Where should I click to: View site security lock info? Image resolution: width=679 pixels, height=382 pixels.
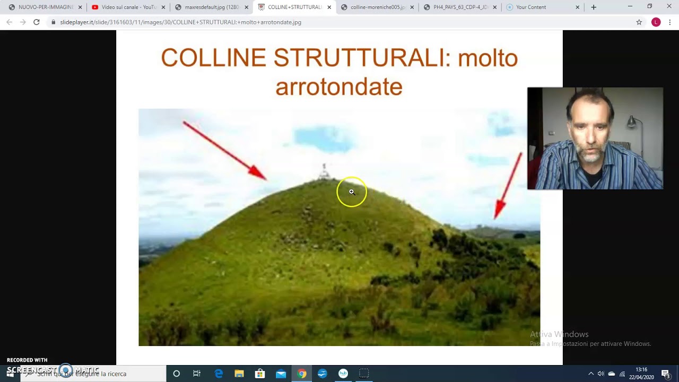(53, 22)
